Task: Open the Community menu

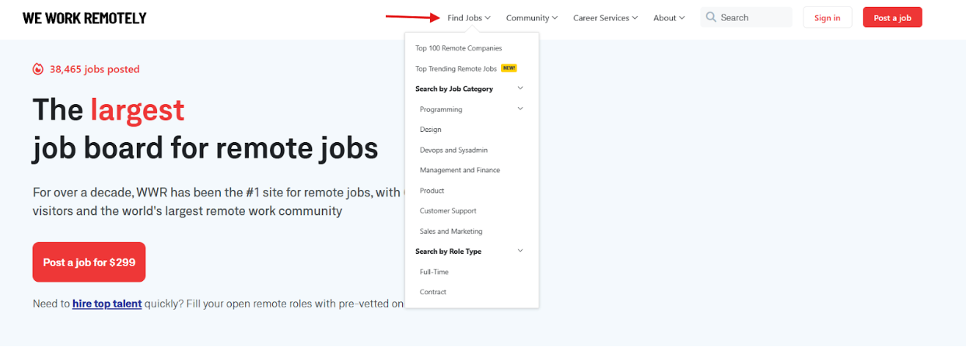Action: [532, 18]
